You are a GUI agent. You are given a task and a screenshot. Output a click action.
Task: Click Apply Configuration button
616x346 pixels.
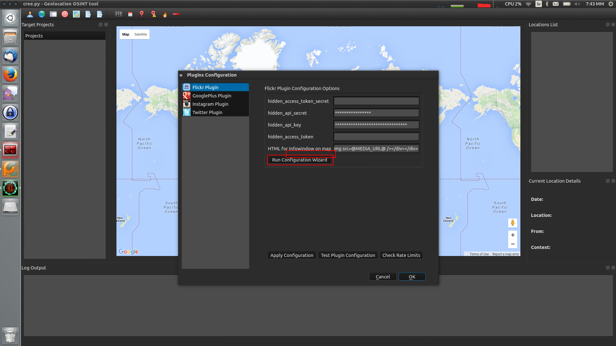coord(292,255)
